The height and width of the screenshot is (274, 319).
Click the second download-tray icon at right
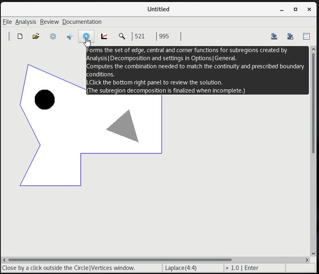(290, 36)
